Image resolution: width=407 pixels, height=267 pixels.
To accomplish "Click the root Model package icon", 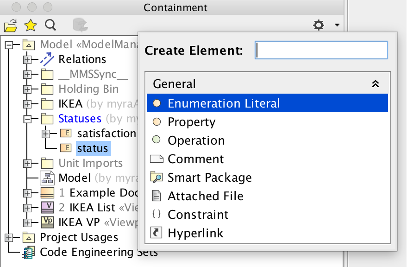I will 29,44.
